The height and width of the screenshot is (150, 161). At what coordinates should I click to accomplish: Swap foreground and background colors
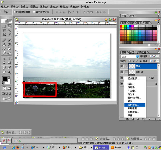pyautogui.click(x=9, y=77)
